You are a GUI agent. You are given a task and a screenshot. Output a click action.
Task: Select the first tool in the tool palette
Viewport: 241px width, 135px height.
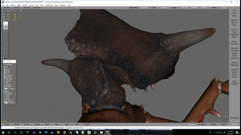6,27
